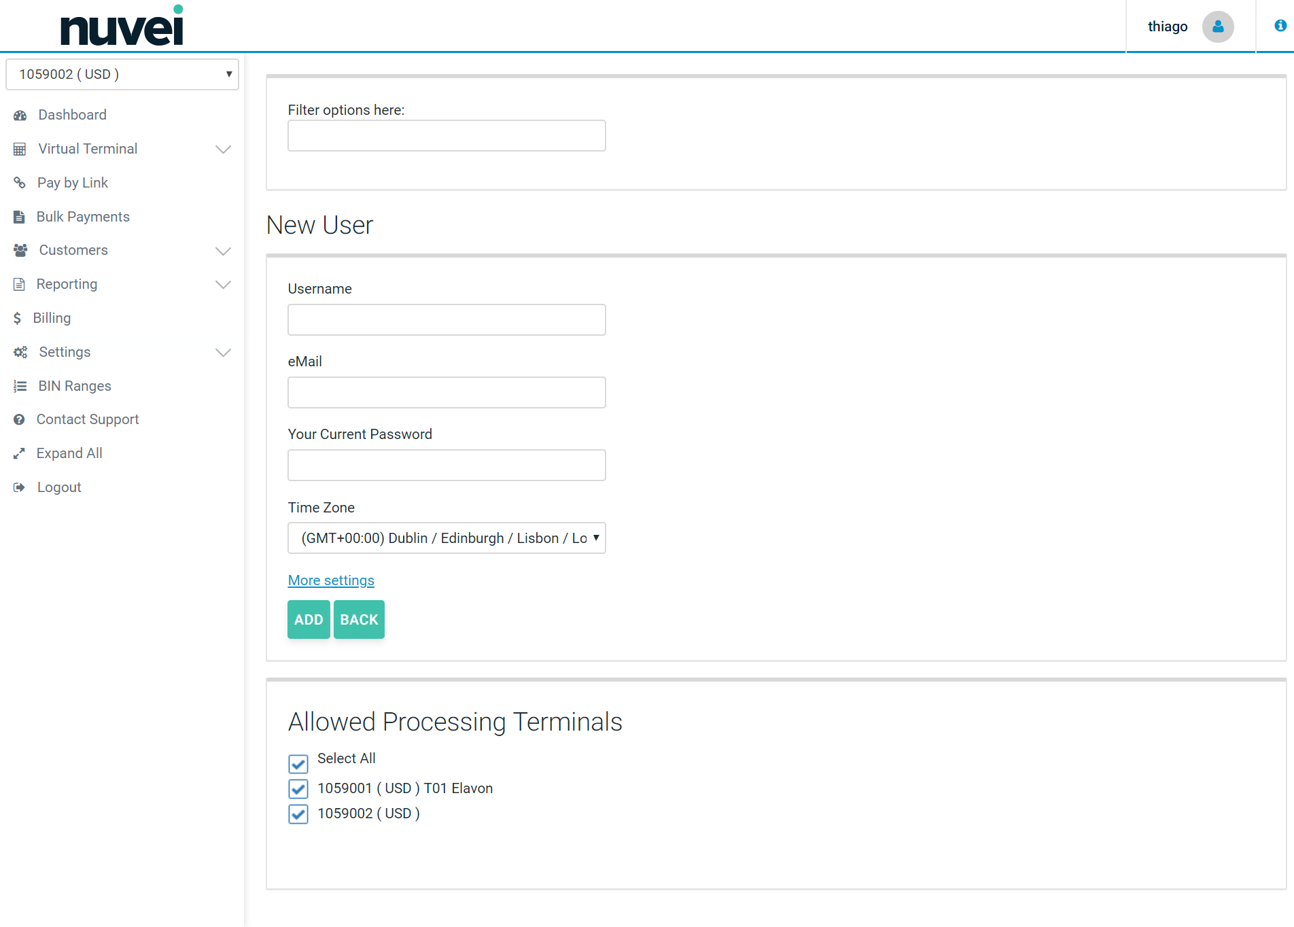The image size is (1294, 927).
Task: Open the terminal selector dropdown in sidebar
Action: click(x=122, y=74)
